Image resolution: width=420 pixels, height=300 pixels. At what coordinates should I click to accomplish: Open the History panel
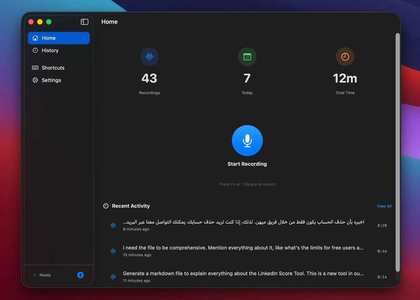click(50, 50)
